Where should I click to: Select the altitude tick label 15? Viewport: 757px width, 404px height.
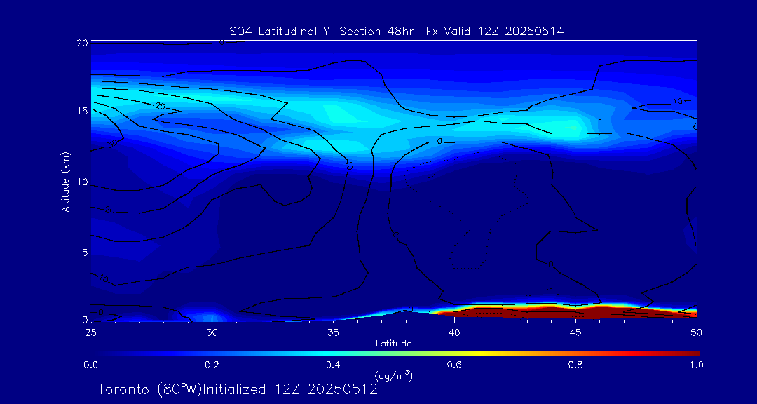click(x=83, y=111)
